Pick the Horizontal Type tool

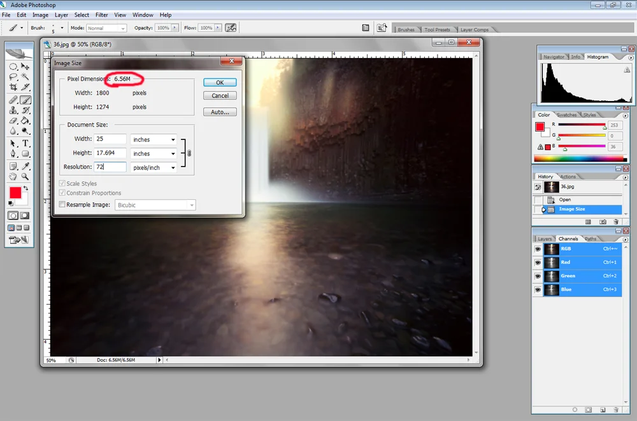coord(24,142)
